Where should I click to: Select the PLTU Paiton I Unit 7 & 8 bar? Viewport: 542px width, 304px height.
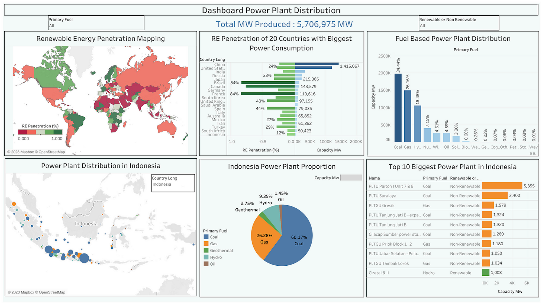click(502, 186)
